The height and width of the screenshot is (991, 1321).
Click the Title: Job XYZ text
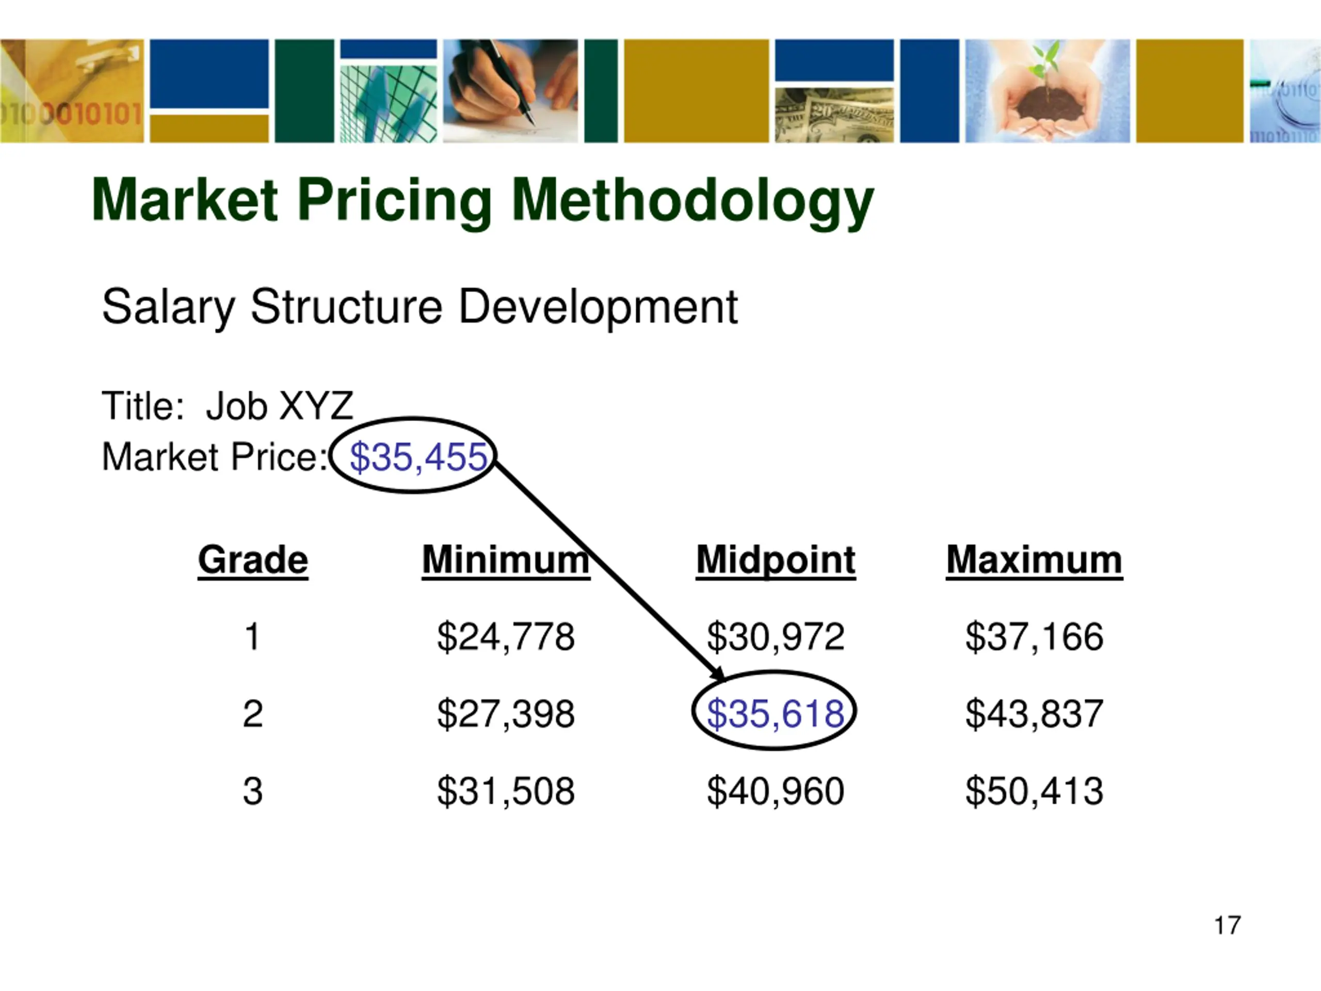[228, 407]
